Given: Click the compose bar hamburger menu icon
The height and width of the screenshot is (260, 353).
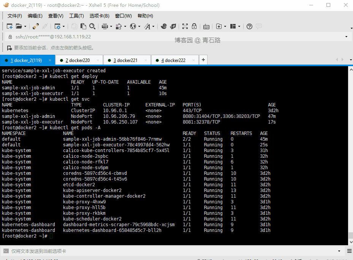Looking at the screenshot, I should coord(350,251).
